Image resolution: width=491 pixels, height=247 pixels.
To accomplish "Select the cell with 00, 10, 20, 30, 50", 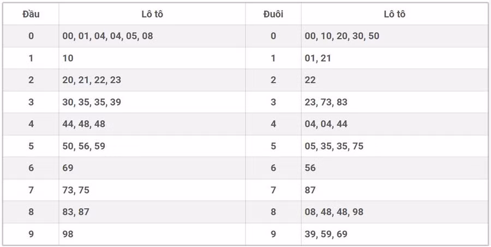I will coord(342,36).
